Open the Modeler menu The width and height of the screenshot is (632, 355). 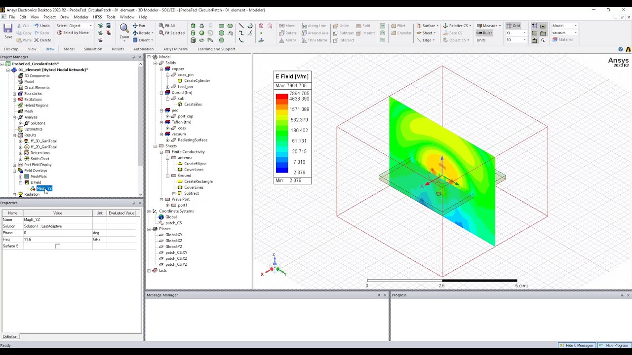pos(81,17)
